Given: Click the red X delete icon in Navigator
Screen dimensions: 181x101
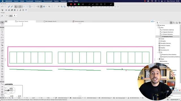Looking at the screenshot, I should coord(180,90).
